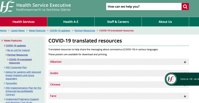
Task: Expand the Farsi section plus icon
Action: click(x=185, y=96)
